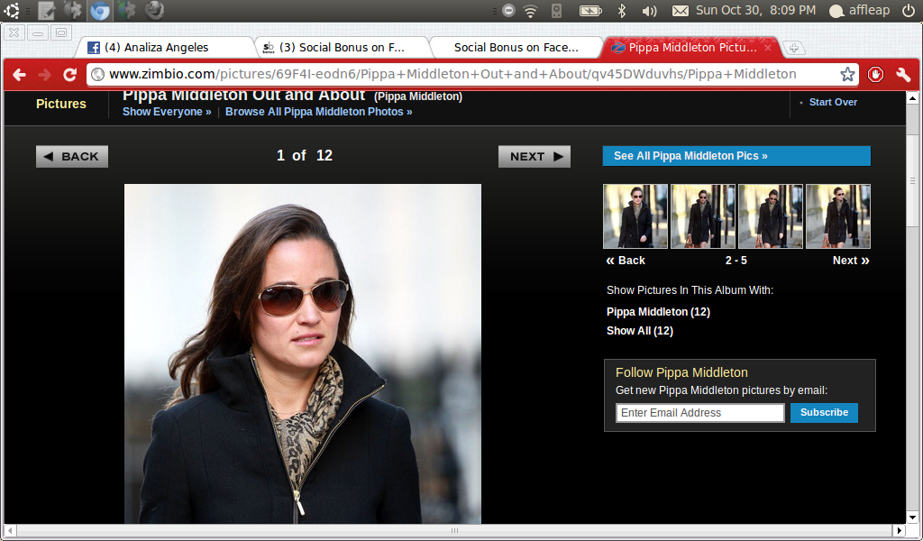Click the red stop-hand extension icon
Viewport: 923px width, 541px height.
coord(875,74)
